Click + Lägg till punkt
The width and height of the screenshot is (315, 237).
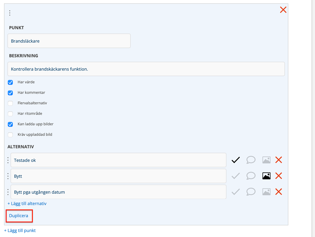click(20, 231)
